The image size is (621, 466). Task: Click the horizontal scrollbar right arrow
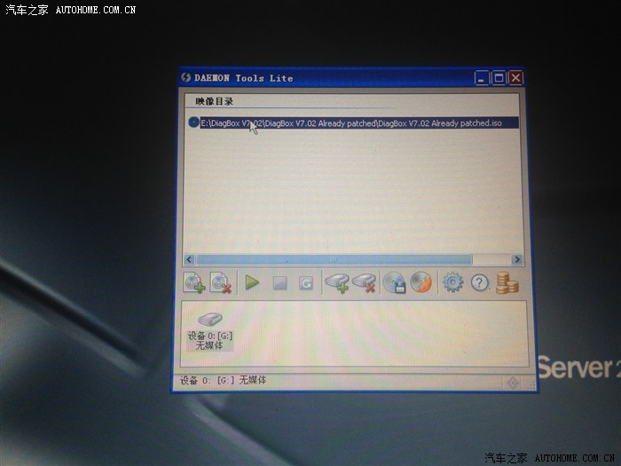[x=517, y=259]
